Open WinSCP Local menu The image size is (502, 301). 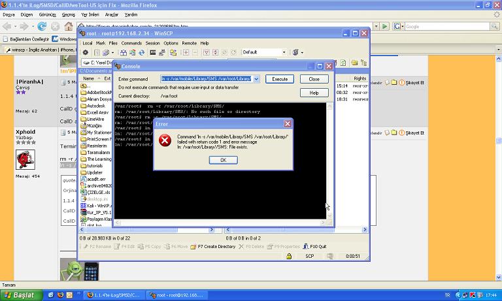coord(88,43)
